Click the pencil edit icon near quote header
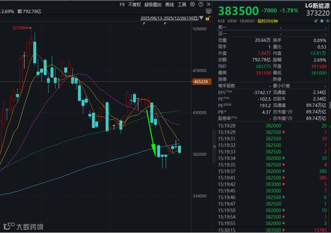 [x=316, y=21]
